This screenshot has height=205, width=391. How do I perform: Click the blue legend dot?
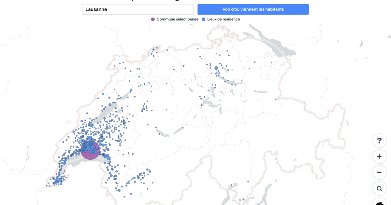tap(204, 19)
